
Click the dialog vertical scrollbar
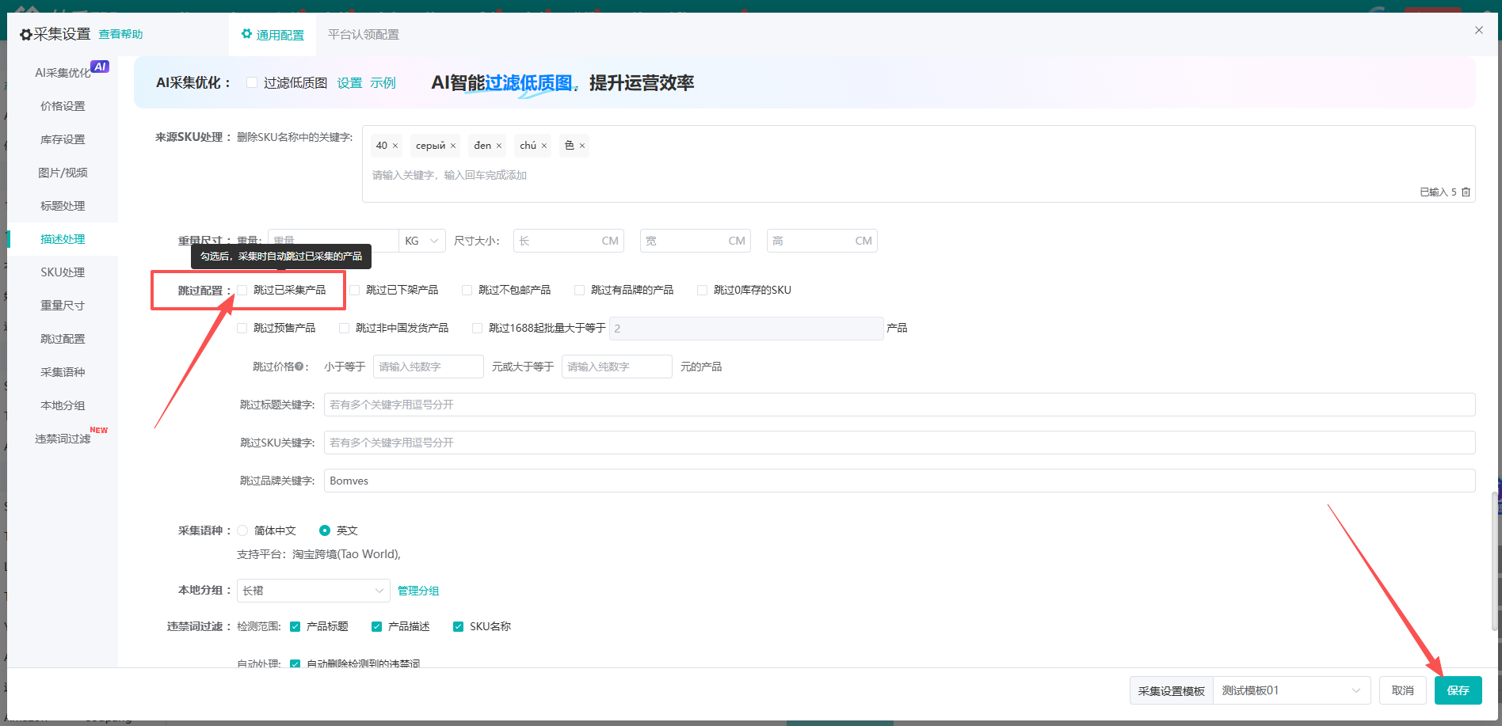click(x=1494, y=561)
